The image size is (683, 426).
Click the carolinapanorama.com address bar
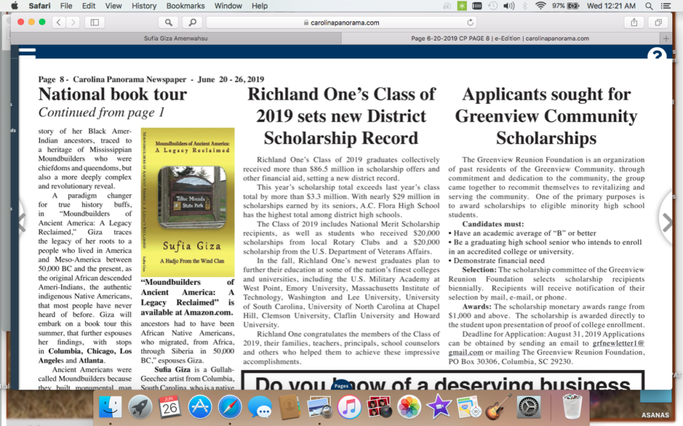(x=342, y=22)
